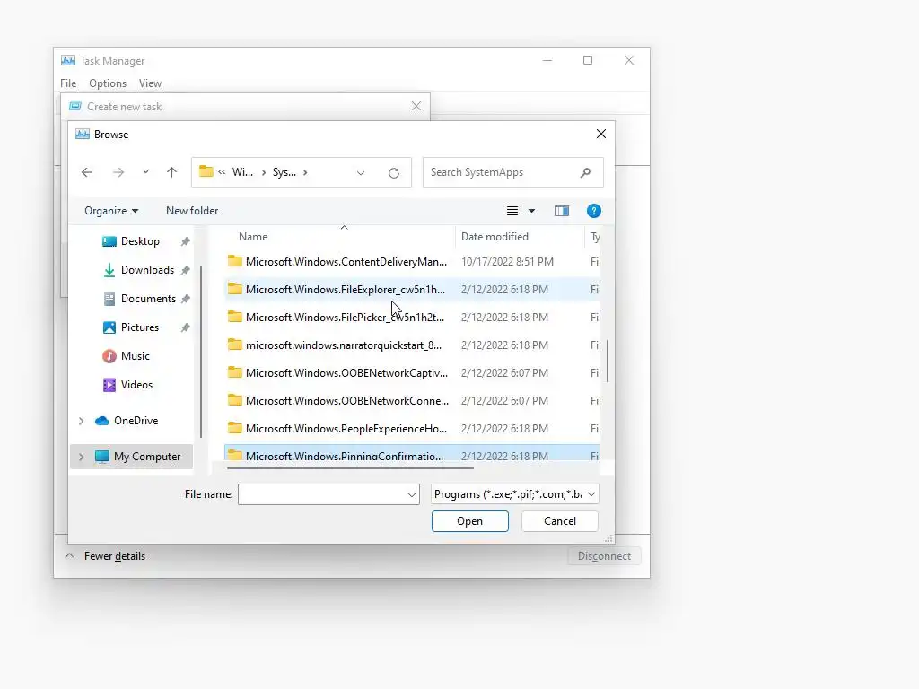This screenshot has height=689, width=919.
Task: Close the Browse dialog
Action: click(600, 135)
